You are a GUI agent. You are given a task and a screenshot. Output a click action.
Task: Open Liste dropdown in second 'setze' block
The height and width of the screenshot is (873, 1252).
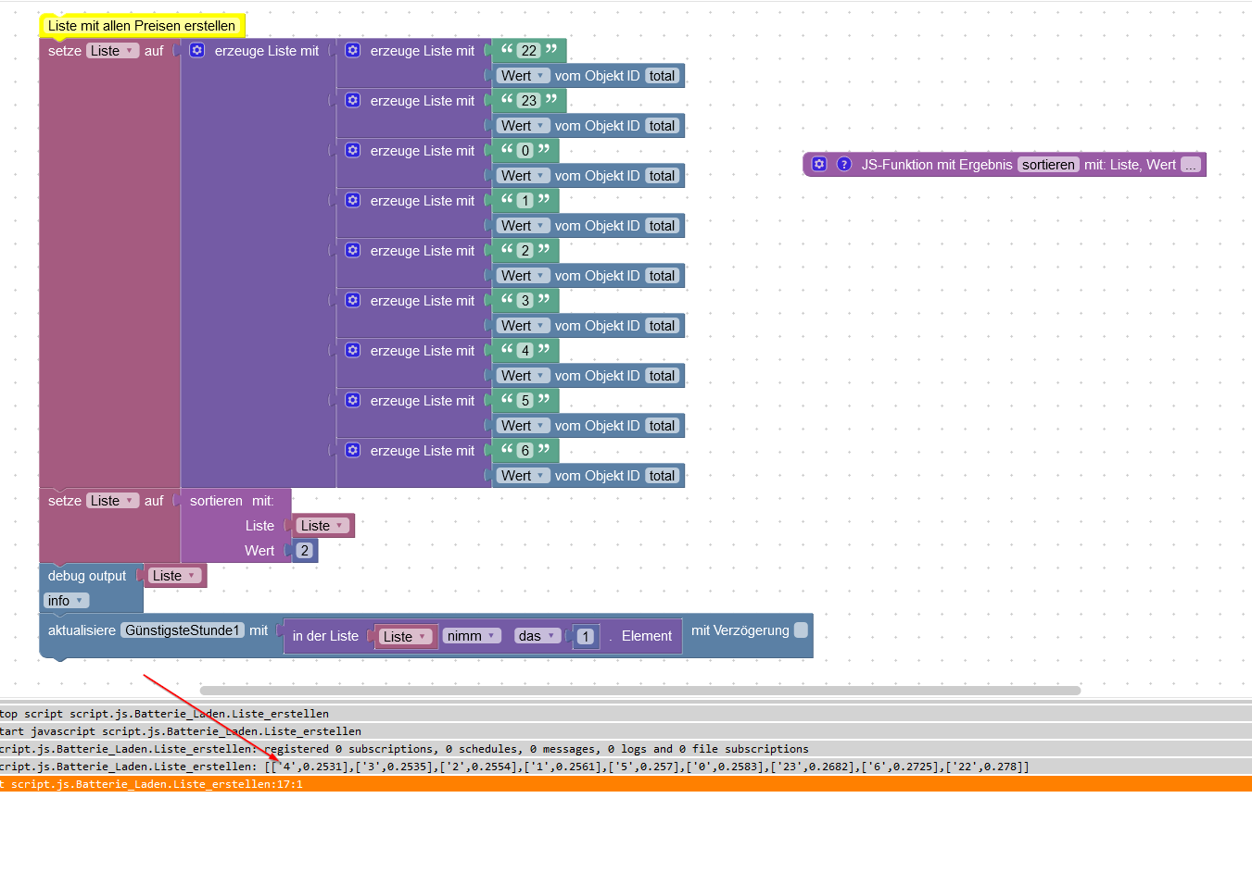(x=113, y=501)
